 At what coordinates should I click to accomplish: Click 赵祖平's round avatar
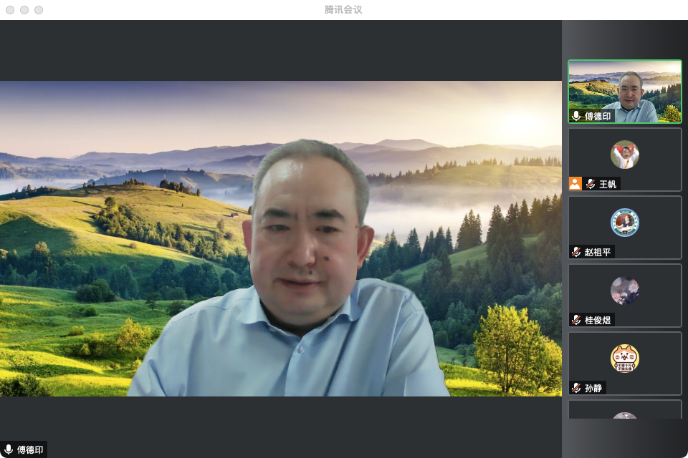pyautogui.click(x=625, y=223)
